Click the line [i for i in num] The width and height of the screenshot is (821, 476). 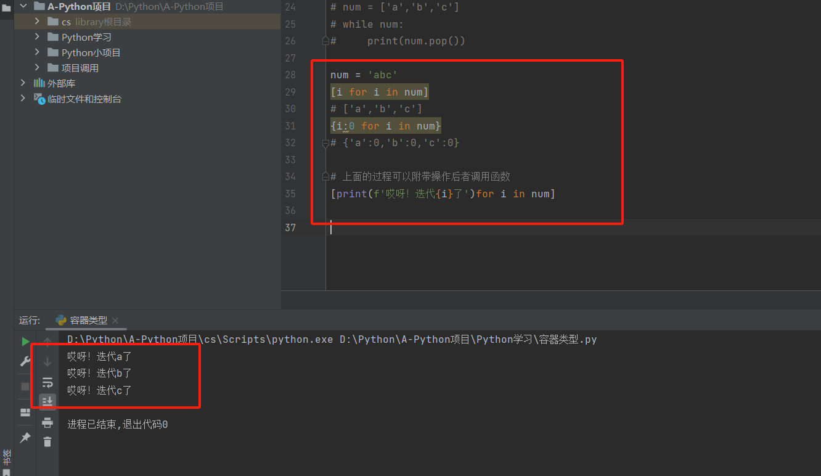click(380, 92)
